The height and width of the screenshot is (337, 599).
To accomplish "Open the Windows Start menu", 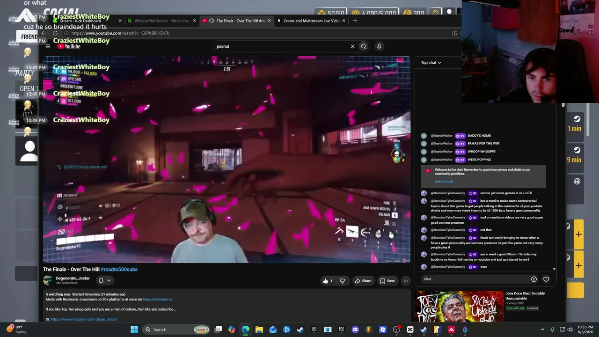I will 134,330.
